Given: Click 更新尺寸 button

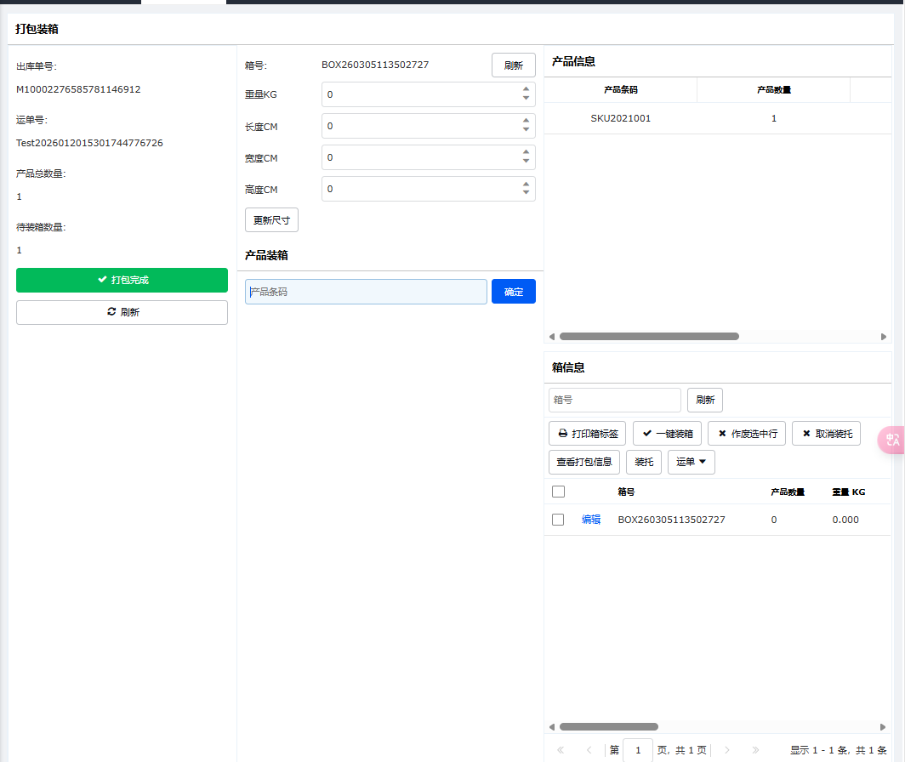Looking at the screenshot, I should (271, 219).
